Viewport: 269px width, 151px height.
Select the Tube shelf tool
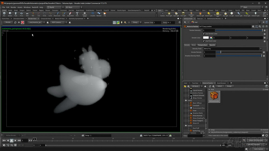point(16,14)
